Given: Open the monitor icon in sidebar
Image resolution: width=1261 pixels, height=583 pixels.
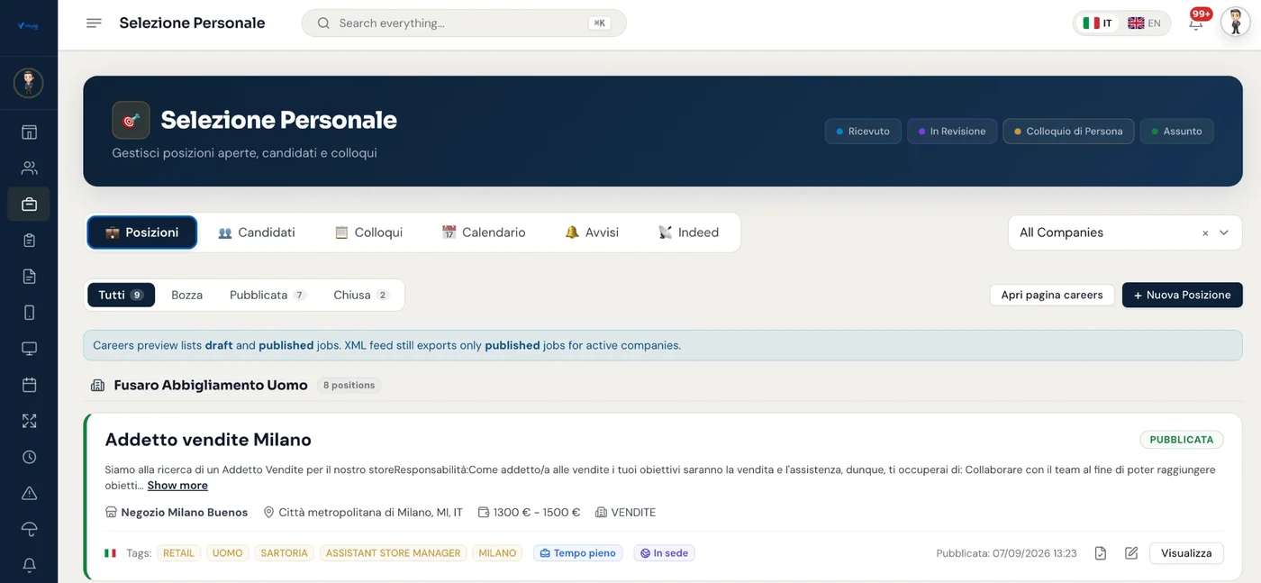Looking at the screenshot, I should tap(29, 349).
